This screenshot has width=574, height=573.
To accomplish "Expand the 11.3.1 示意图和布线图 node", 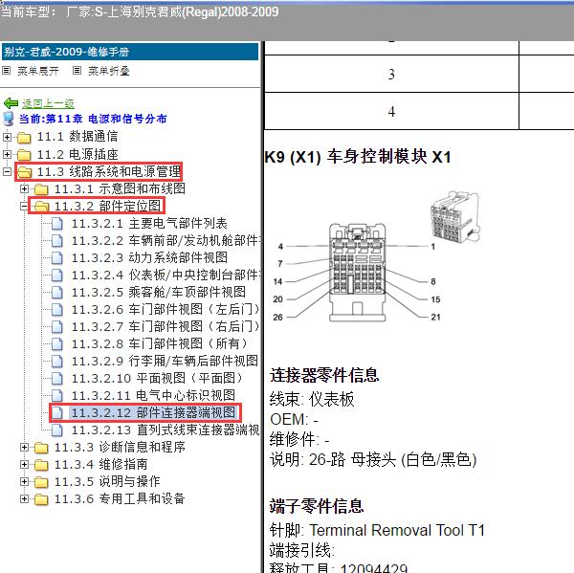I will pyautogui.click(x=24, y=188).
